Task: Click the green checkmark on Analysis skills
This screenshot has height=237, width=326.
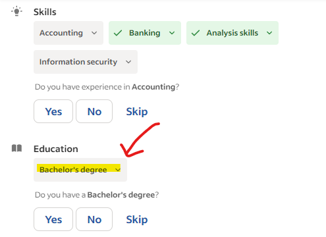Action: [196, 33]
